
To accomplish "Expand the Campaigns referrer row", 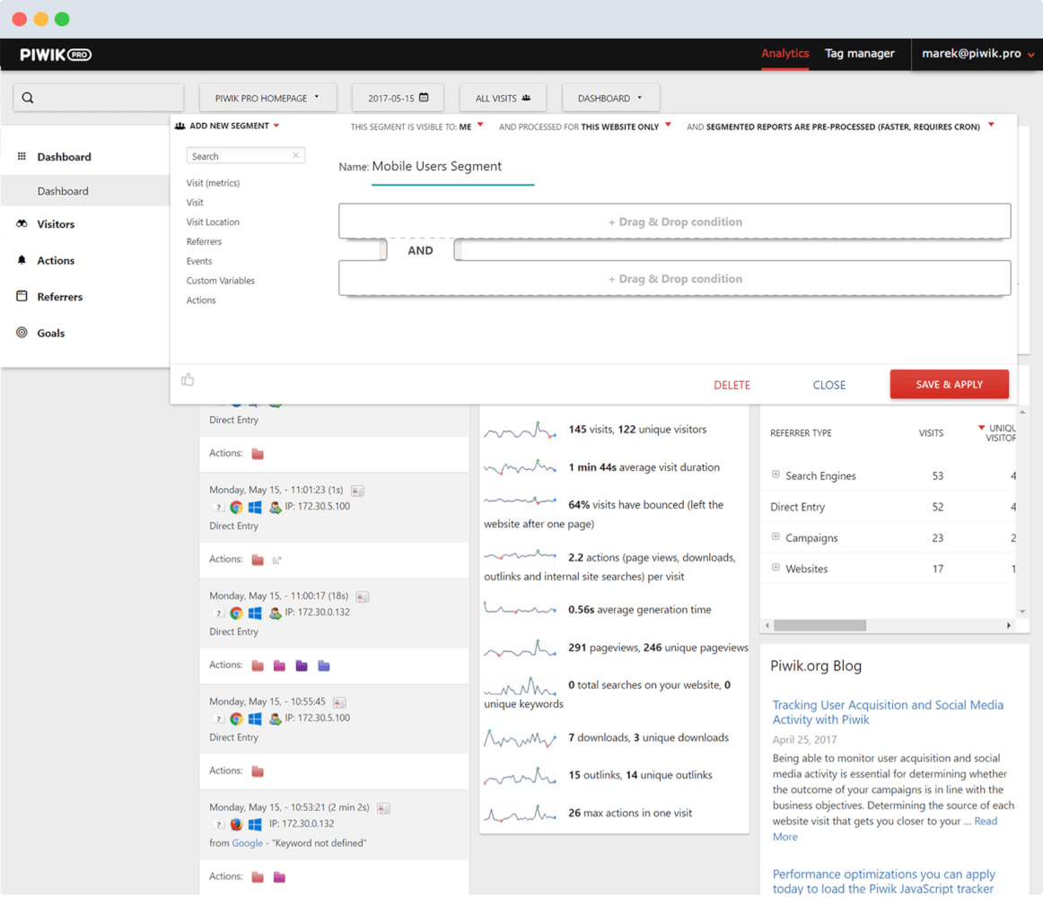I will click(776, 536).
